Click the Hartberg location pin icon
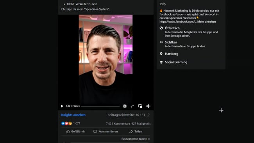 tap(161, 54)
